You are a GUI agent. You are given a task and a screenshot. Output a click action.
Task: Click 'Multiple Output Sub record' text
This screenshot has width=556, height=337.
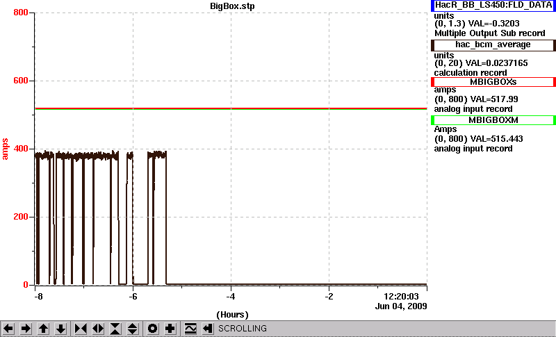[x=490, y=33]
